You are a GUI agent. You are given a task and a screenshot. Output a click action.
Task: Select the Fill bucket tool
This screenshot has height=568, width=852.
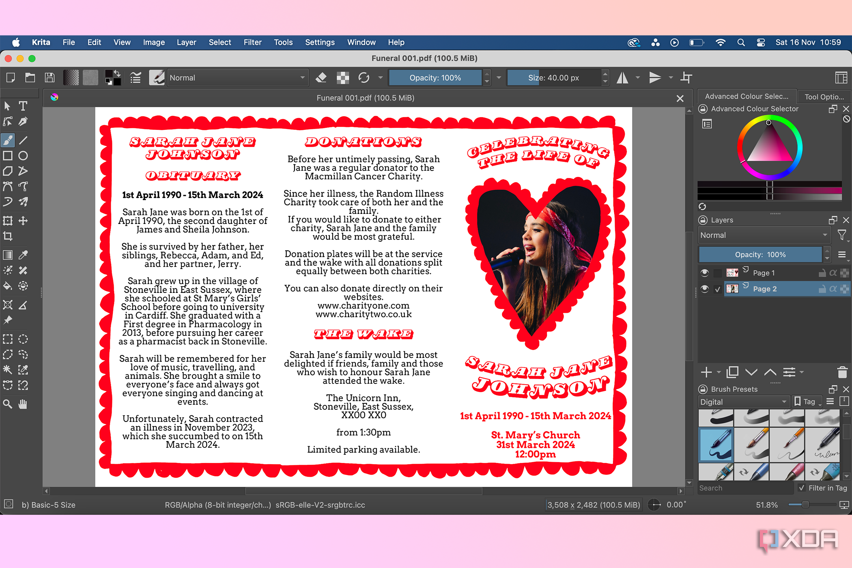tap(8, 286)
